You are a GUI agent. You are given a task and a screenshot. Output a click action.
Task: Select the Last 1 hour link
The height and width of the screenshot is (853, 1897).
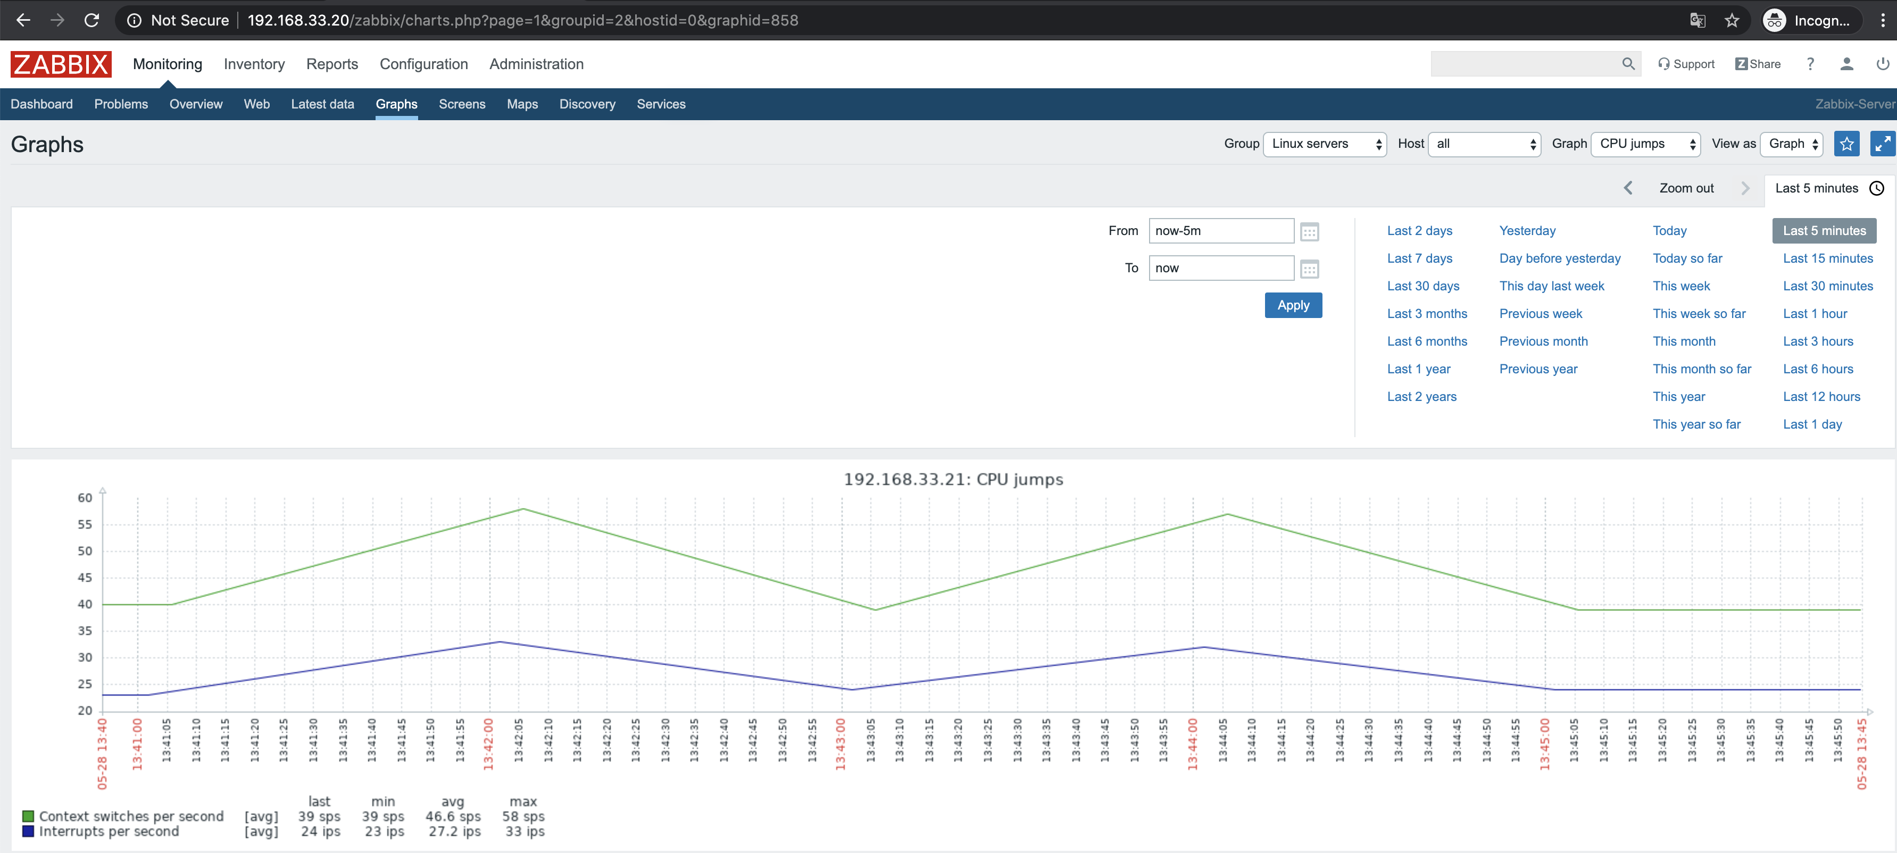[x=1815, y=314]
